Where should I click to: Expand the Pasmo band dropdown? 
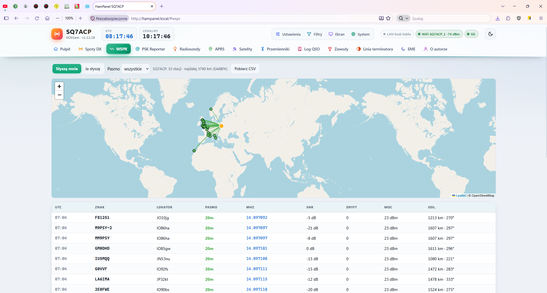click(x=136, y=69)
